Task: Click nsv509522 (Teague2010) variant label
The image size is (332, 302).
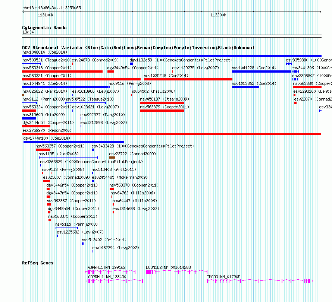Action: (89, 99)
